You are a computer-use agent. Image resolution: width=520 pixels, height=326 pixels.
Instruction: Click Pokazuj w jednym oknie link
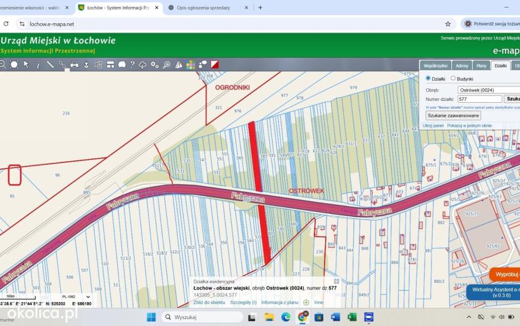point(469,125)
